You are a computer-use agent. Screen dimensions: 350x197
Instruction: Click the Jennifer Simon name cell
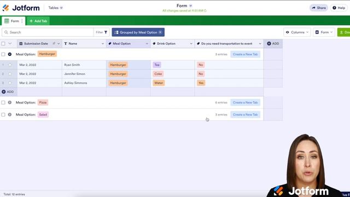[84, 74]
